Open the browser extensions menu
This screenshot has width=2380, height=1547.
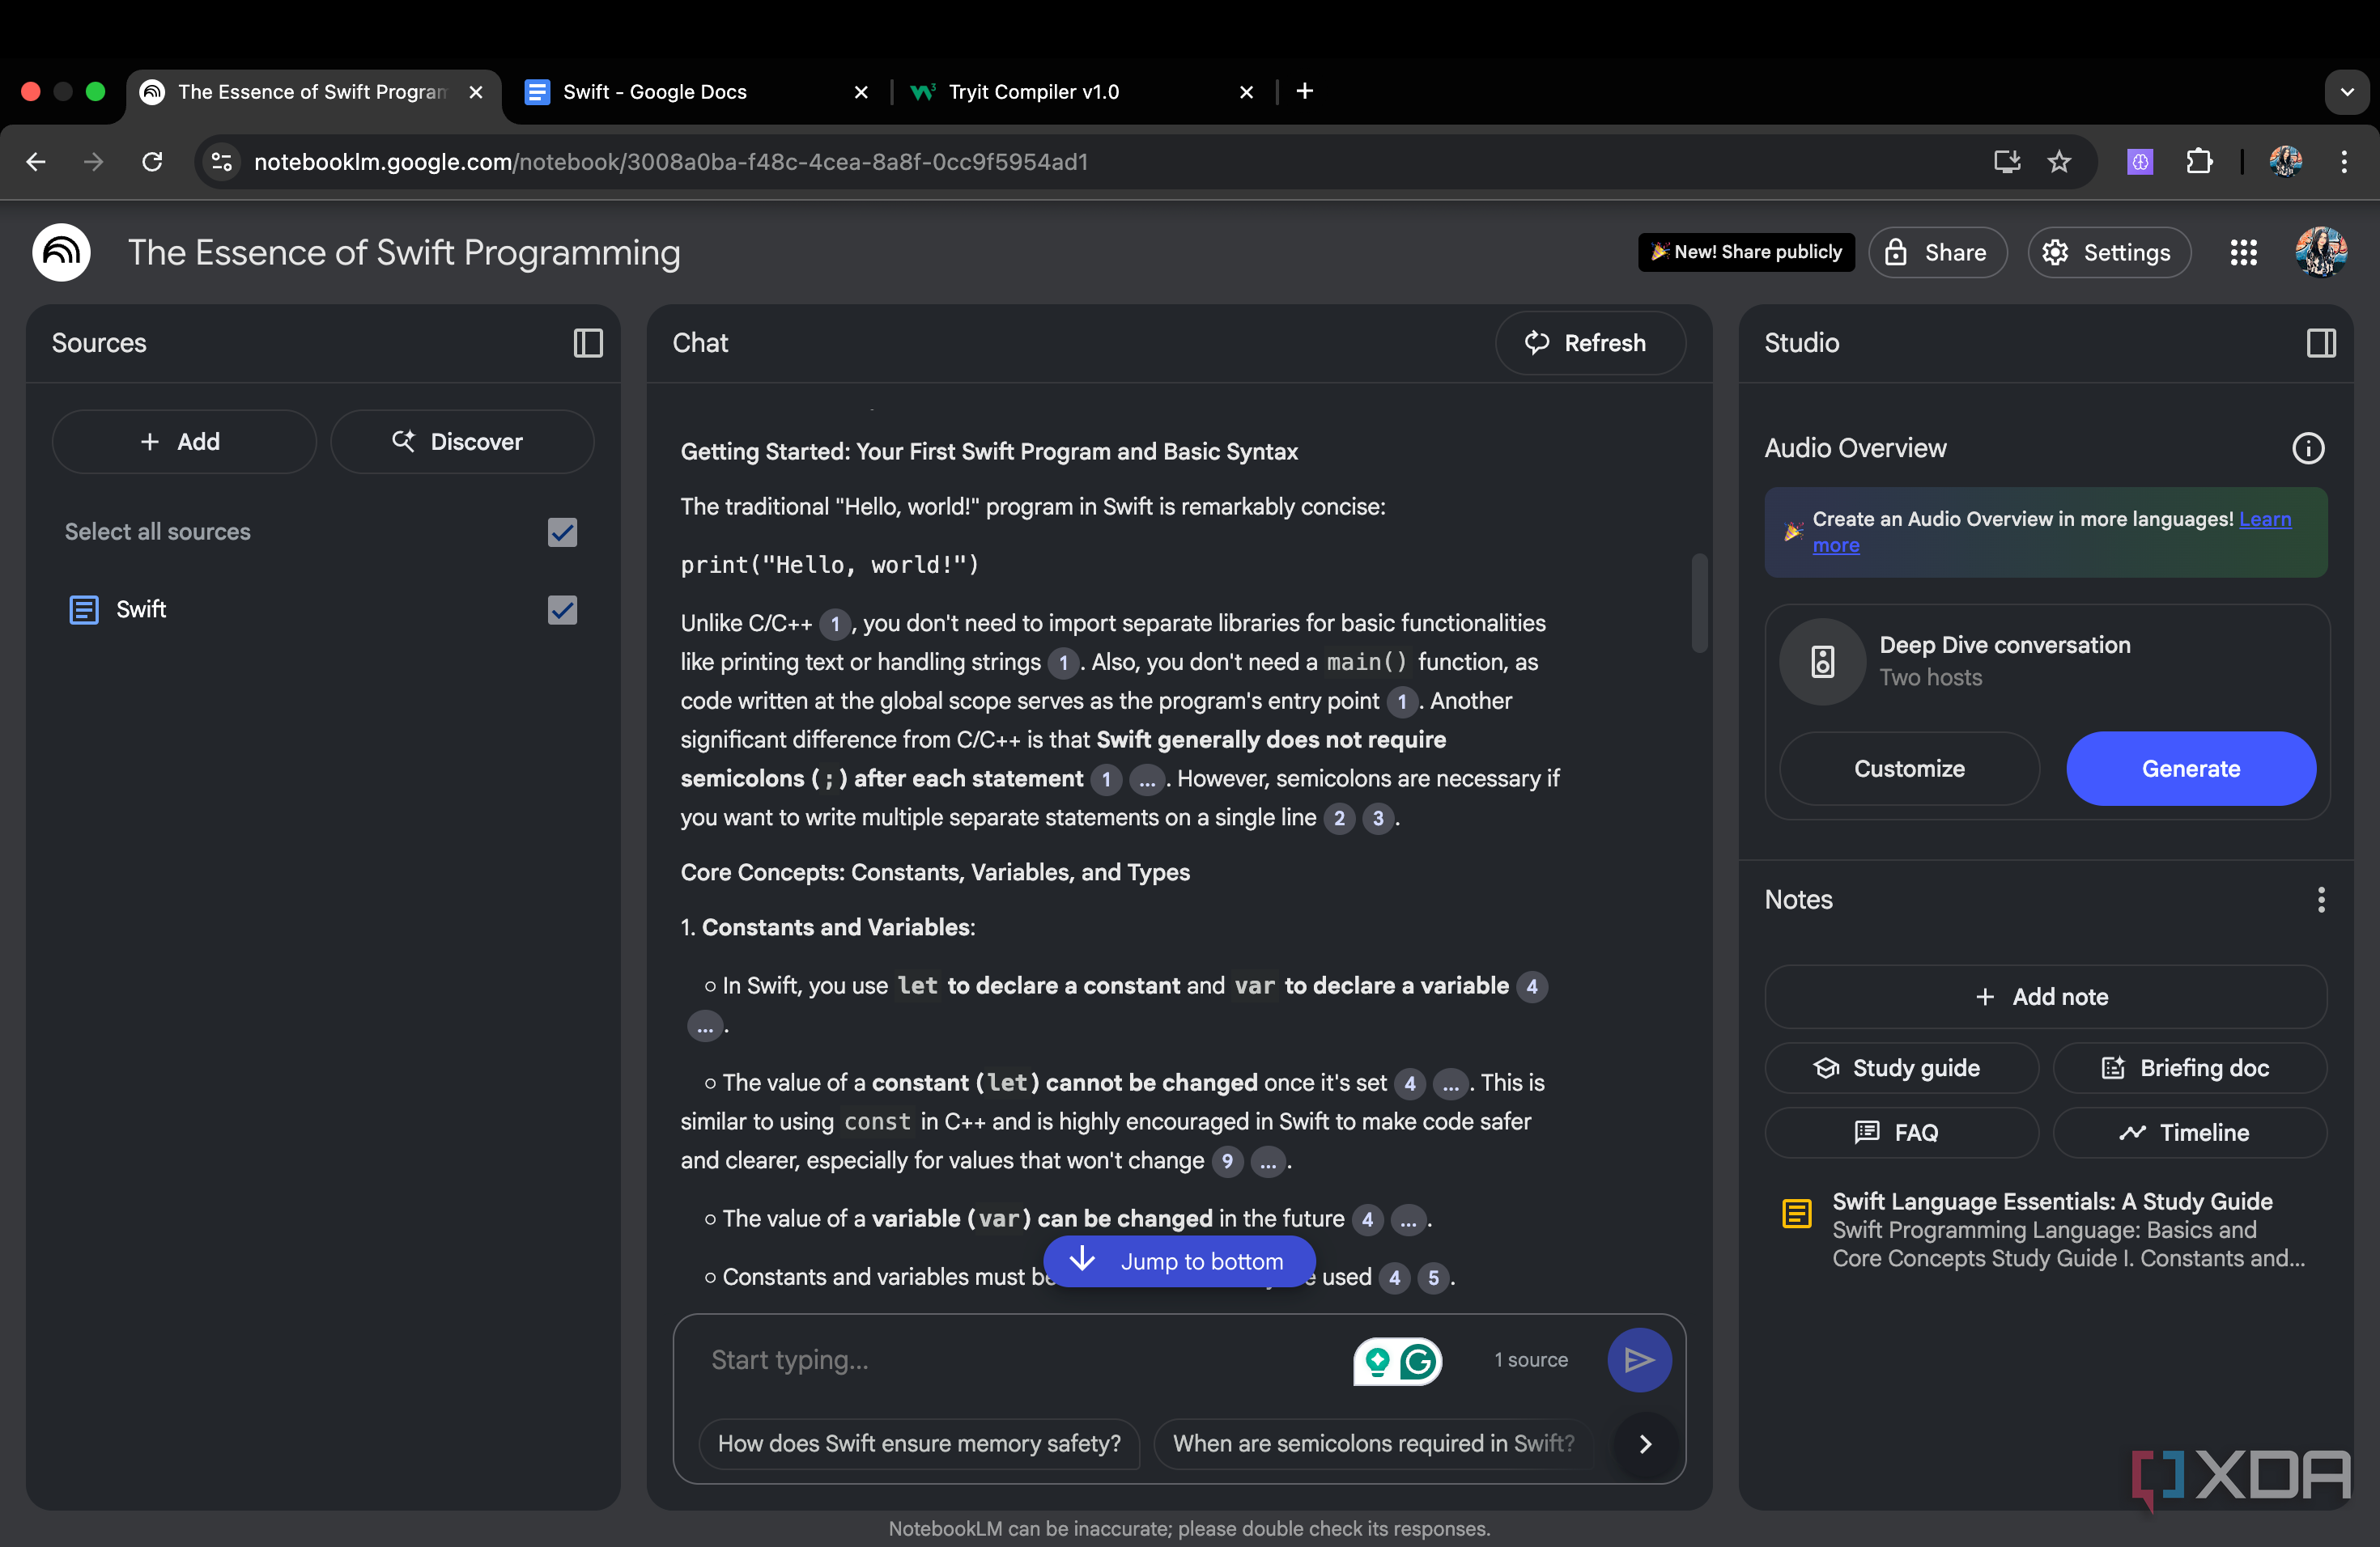(x=2200, y=161)
